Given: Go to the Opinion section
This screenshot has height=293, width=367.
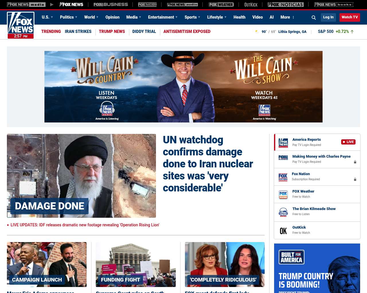Looking at the screenshot, I should [x=112, y=17].
